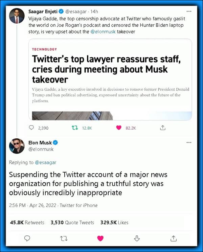Share Saagar Enjeti's tweet via share icon

(163, 128)
